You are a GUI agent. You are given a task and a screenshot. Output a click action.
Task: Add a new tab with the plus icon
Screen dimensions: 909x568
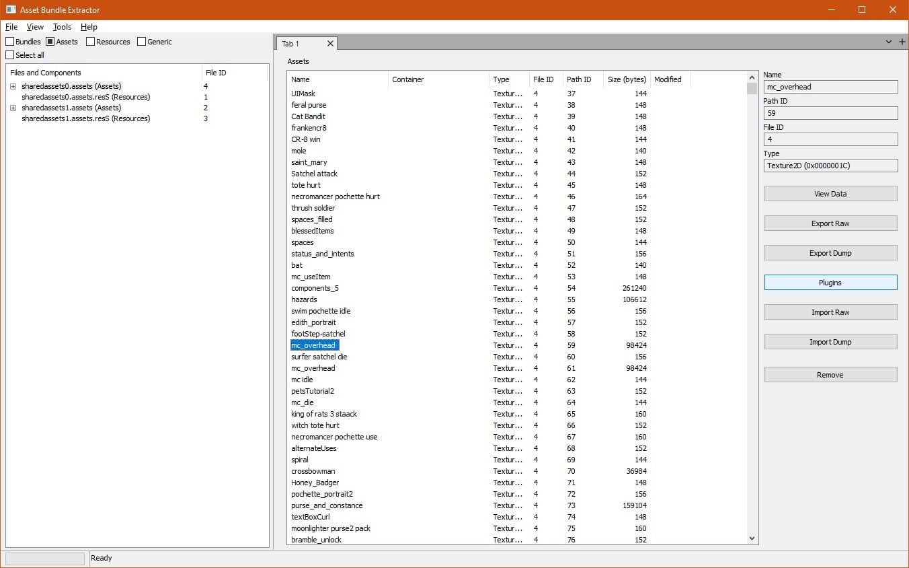(x=902, y=42)
